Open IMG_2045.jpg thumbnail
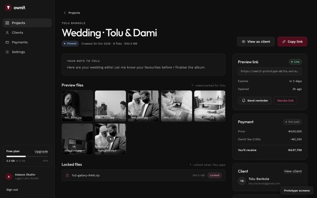The width and height of the screenshot is (317, 198). click(x=77, y=139)
